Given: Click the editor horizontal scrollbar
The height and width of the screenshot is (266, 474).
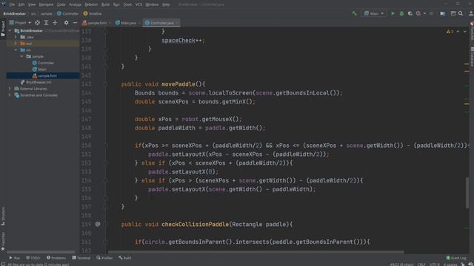Looking at the screenshot, I should (x=256, y=252).
